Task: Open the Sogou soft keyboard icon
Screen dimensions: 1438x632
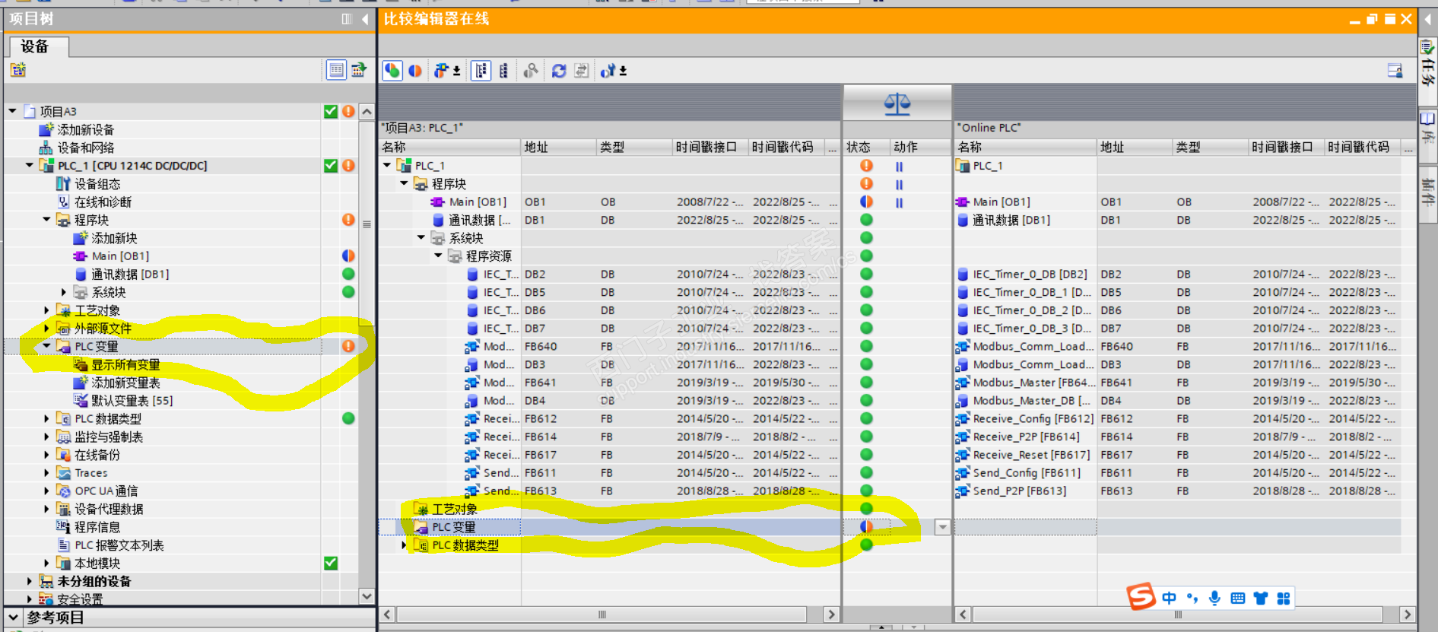Action: click(1238, 599)
